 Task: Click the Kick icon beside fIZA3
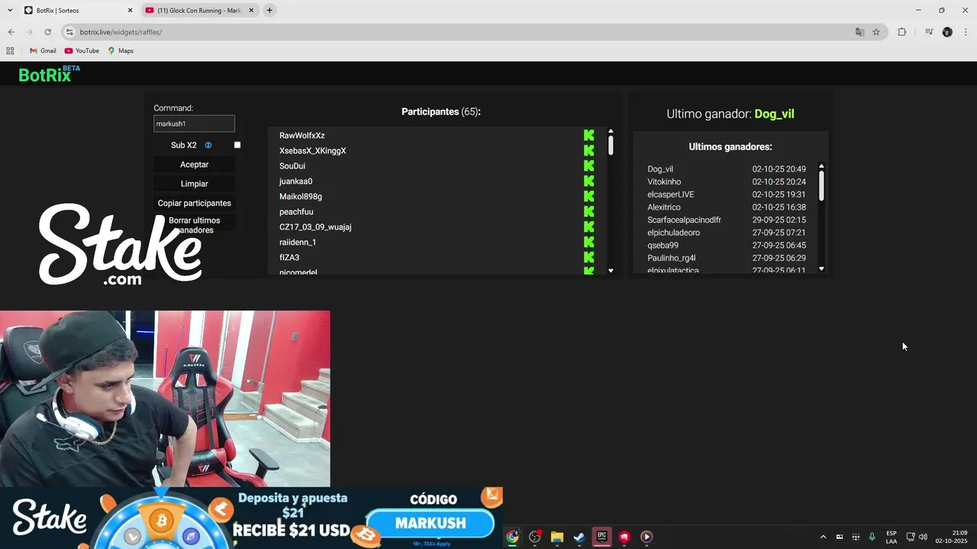(588, 257)
